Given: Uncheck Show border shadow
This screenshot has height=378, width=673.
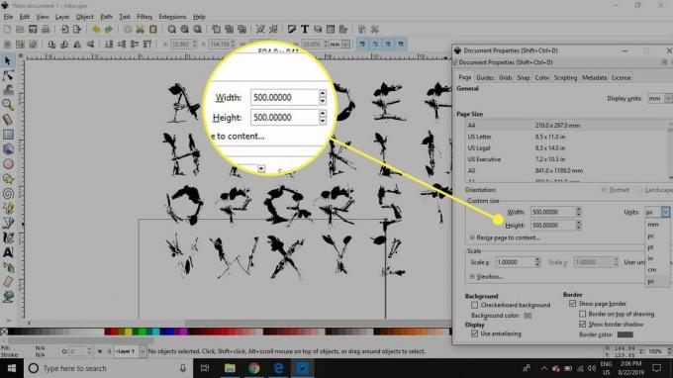Looking at the screenshot, I should pyautogui.click(x=582, y=324).
